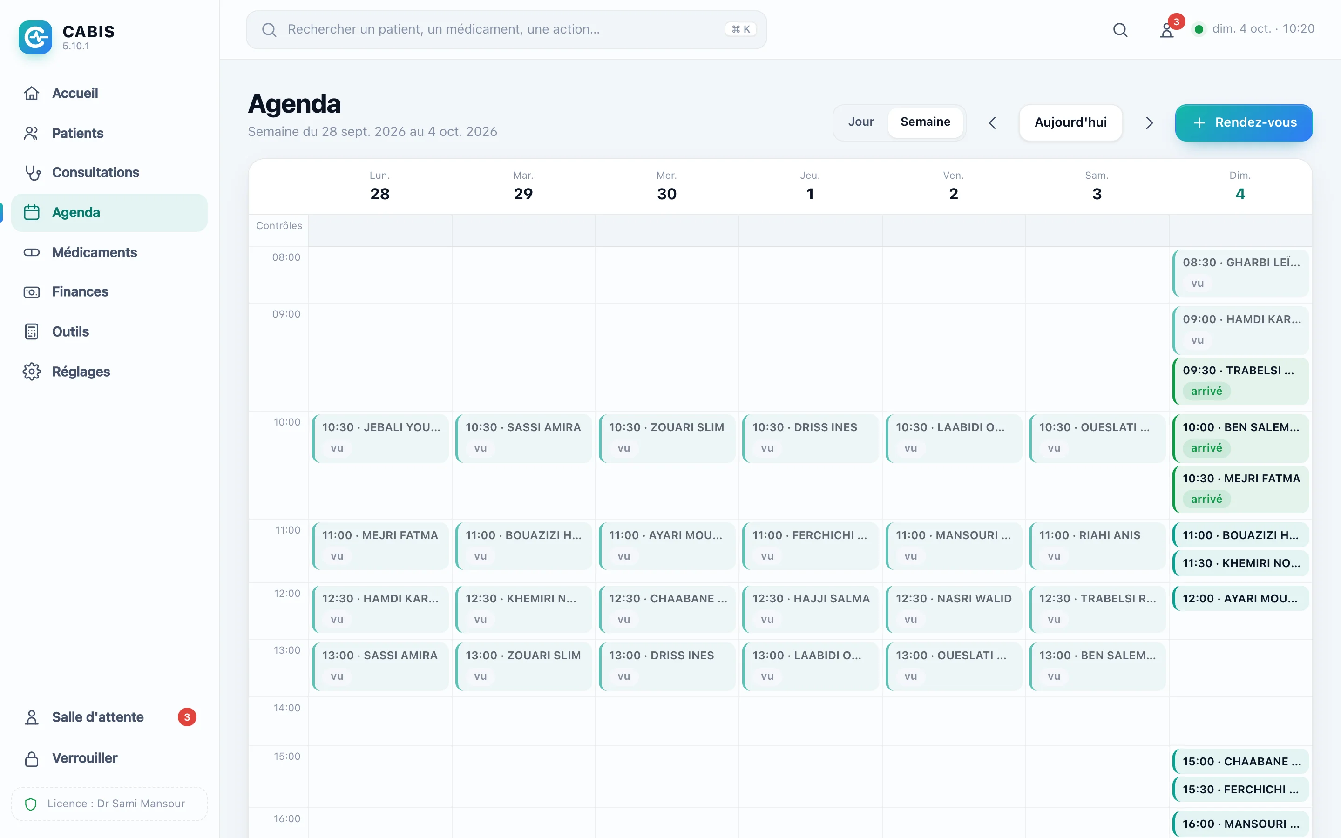Open 09:30 TRABELSI appointment on Sunday

point(1240,381)
